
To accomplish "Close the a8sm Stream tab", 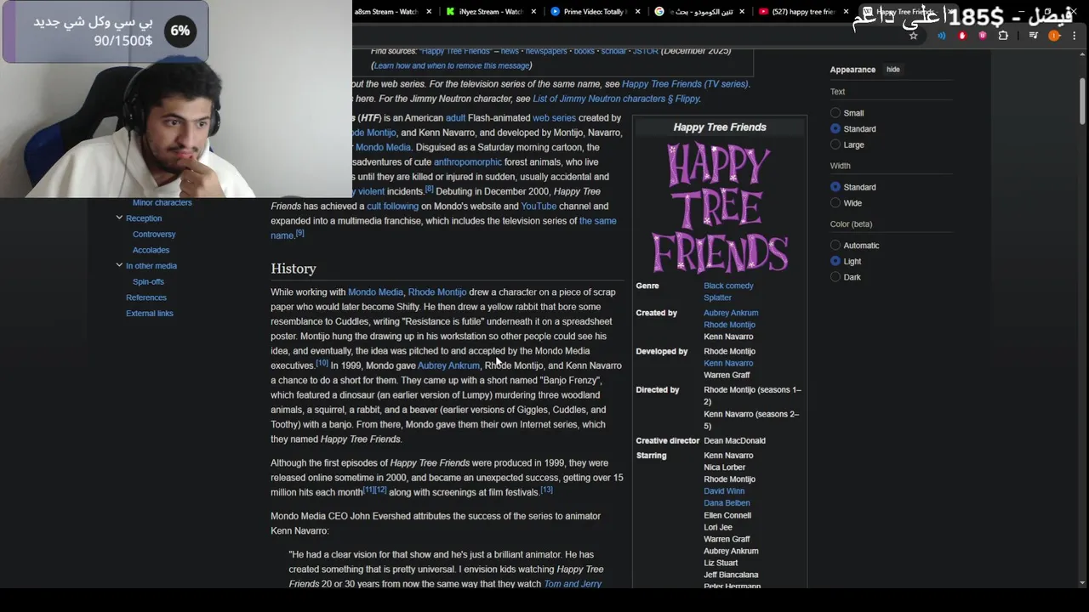I will (x=428, y=12).
